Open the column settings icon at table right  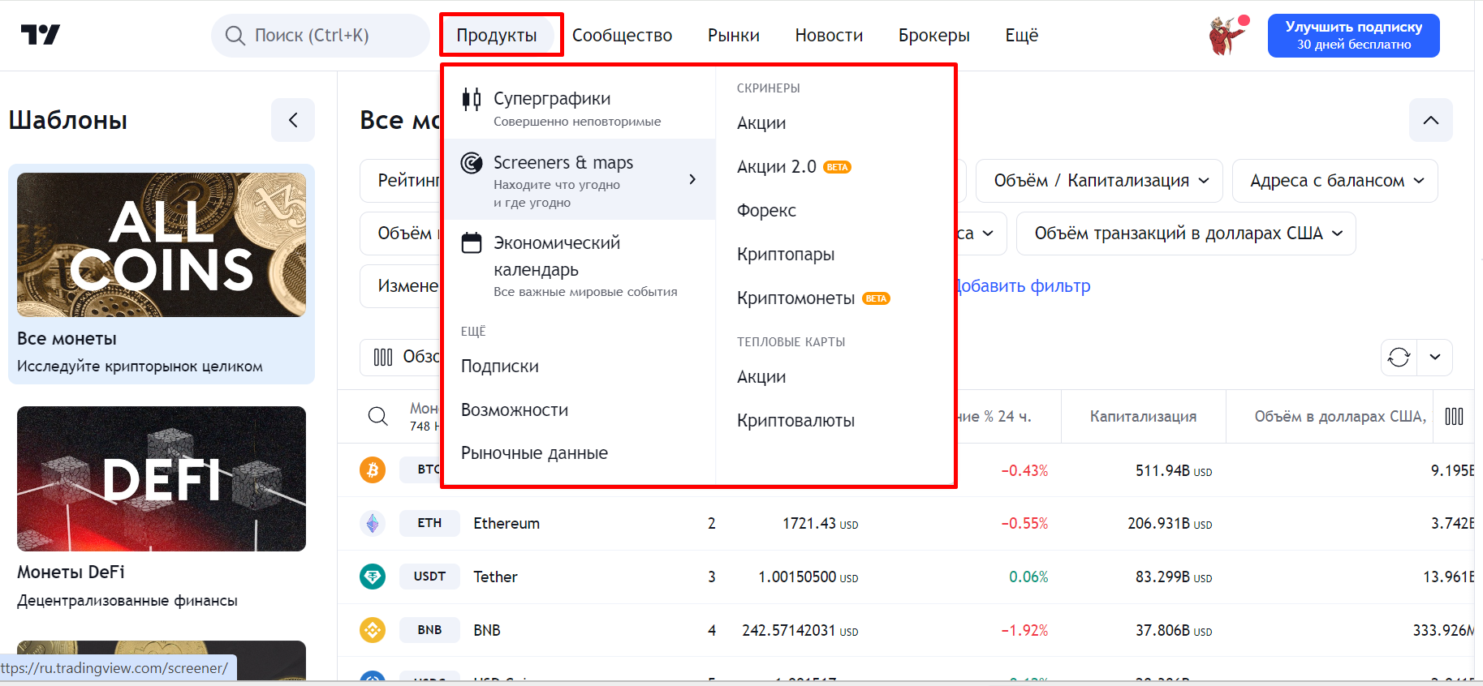coord(1455,417)
